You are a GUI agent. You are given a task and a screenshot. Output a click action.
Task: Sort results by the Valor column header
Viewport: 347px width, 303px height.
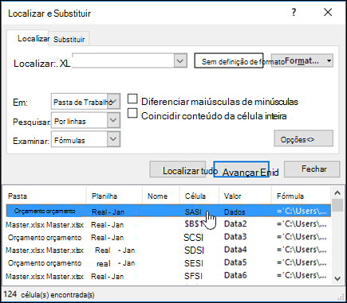(x=245, y=196)
